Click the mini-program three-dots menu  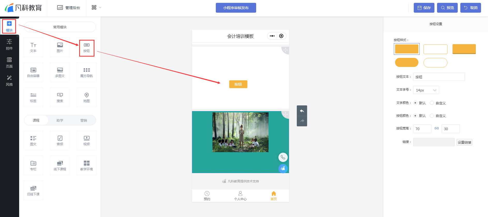click(272, 36)
